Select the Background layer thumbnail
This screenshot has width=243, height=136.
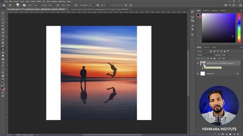202,74
